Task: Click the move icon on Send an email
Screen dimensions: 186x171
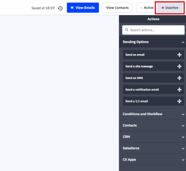Action: click(x=179, y=55)
